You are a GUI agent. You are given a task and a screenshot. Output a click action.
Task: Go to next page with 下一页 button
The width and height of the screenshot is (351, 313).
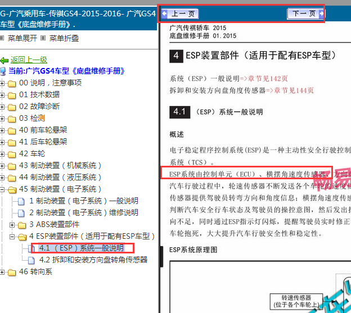305,14
